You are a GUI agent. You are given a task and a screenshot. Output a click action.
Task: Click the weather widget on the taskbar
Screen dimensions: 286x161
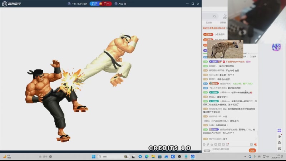(7, 156)
